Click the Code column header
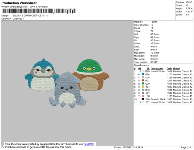Screen dimensions: 194x150 coord(169,69)
